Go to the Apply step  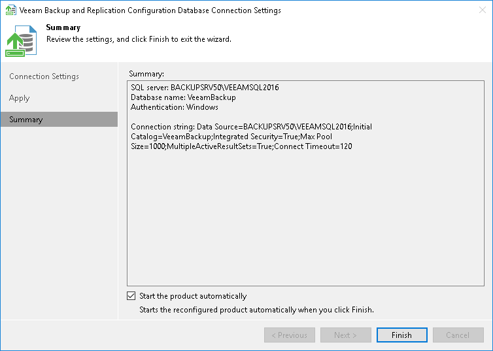20,98
